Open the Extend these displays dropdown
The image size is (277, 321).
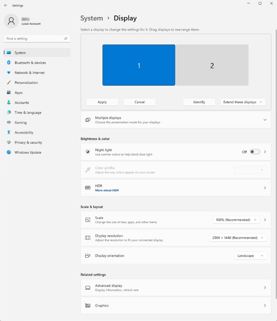243,102
